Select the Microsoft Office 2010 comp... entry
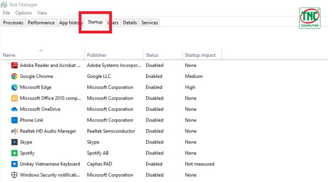This screenshot has height=182, width=328. [x=50, y=98]
